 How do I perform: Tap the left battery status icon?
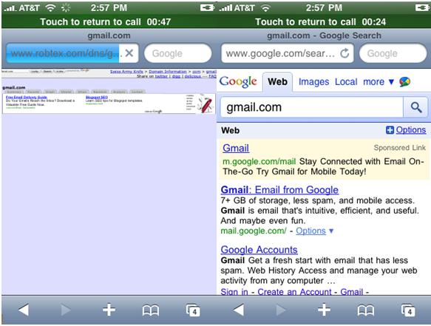pos(207,7)
